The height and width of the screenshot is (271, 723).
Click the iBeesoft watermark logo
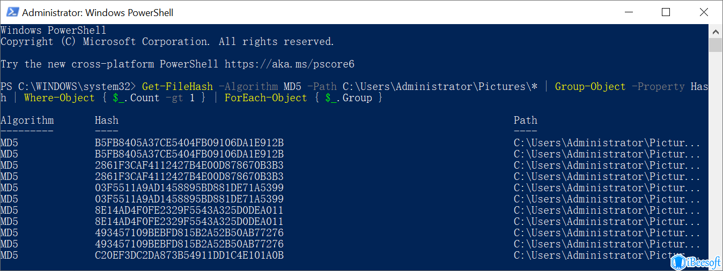click(x=695, y=261)
